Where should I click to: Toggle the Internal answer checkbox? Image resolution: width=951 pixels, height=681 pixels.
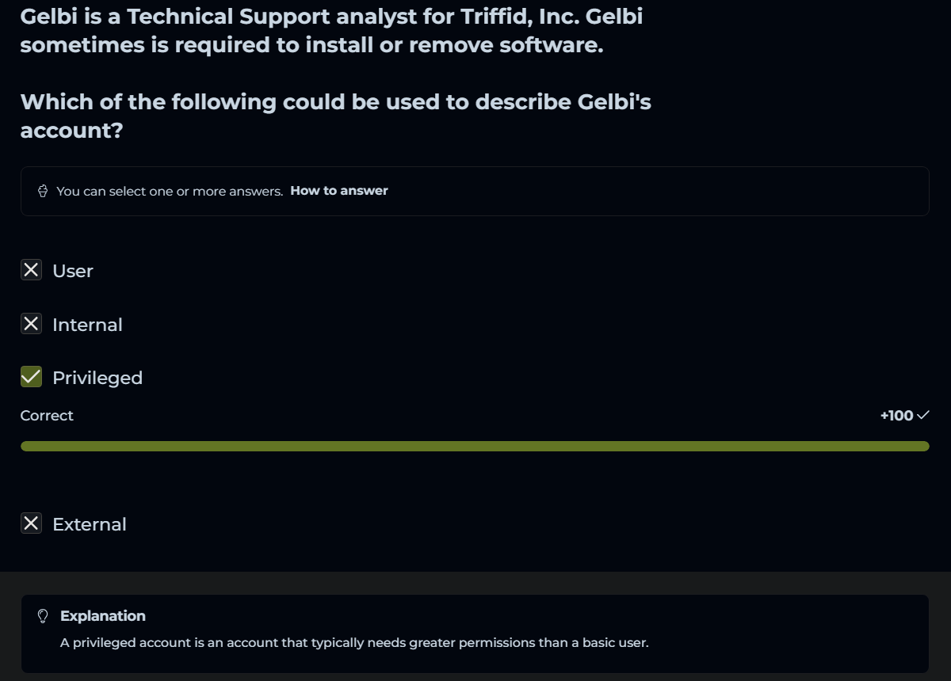pyautogui.click(x=31, y=324)
